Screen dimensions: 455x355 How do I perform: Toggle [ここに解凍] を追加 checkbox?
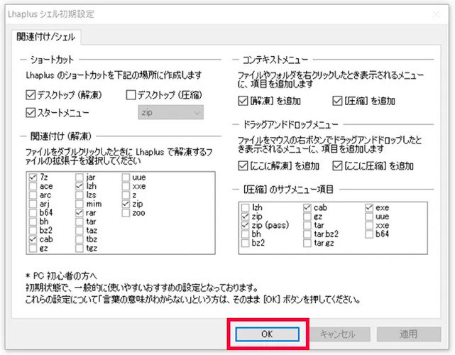[243, 165]
